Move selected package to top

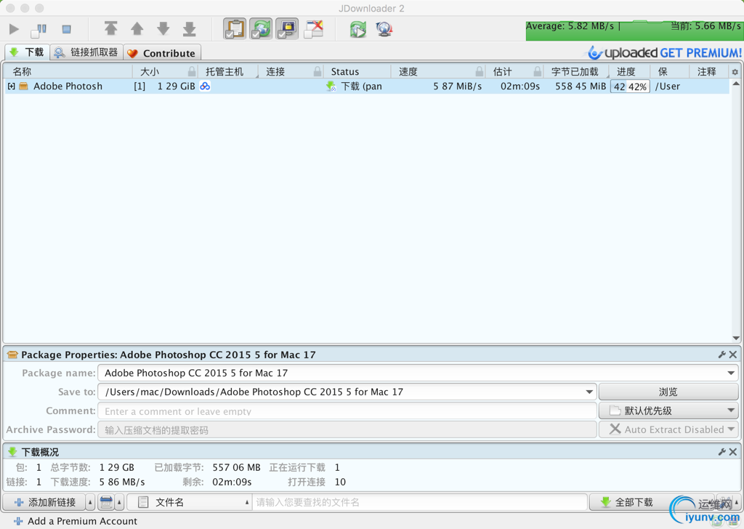[x=111, y=28]
